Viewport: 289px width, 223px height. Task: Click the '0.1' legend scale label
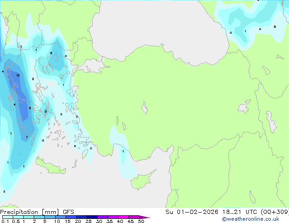coord(5,221)
